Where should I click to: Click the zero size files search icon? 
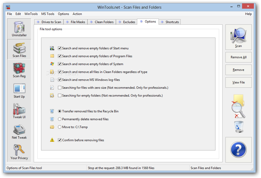point(52,88)
